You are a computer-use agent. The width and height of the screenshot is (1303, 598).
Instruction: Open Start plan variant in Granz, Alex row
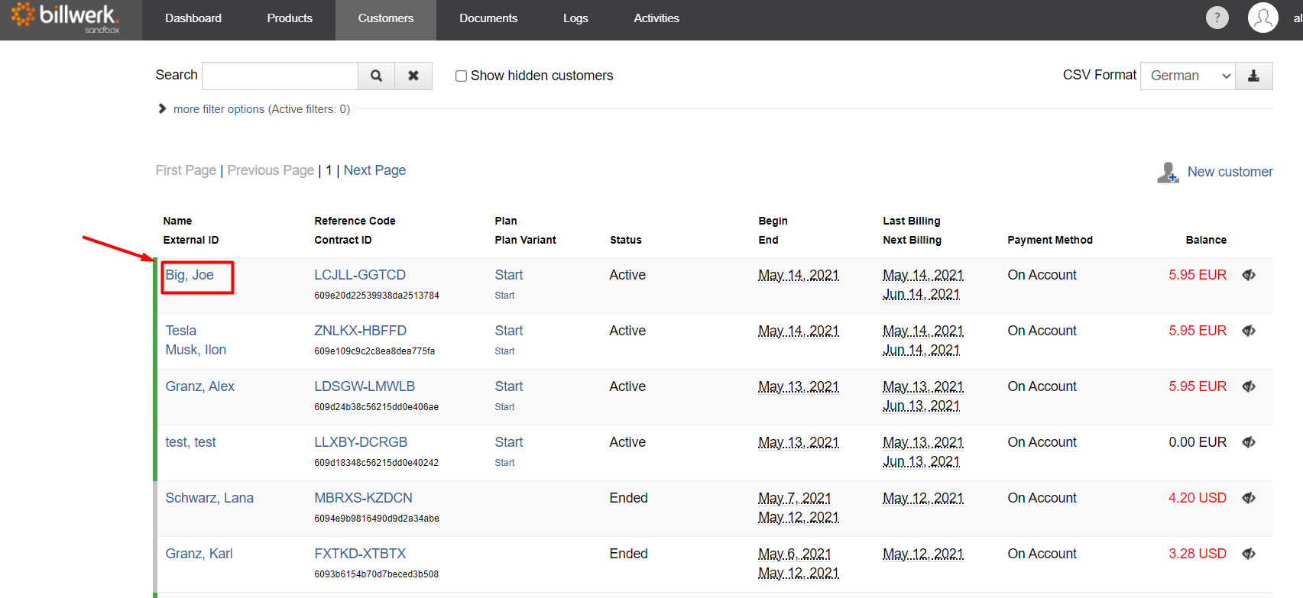(x=504, y=407)
